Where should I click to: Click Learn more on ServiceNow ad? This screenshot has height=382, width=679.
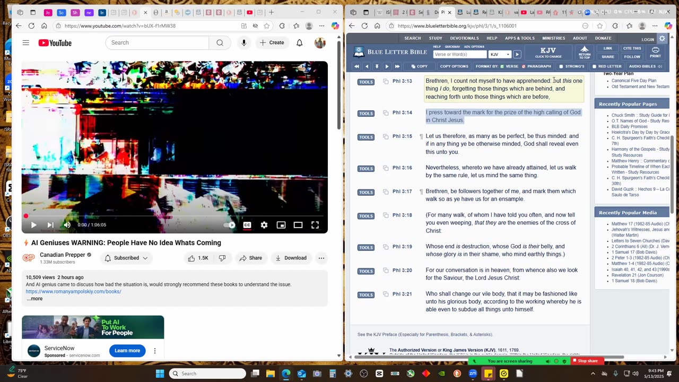(x=127, y=350)
